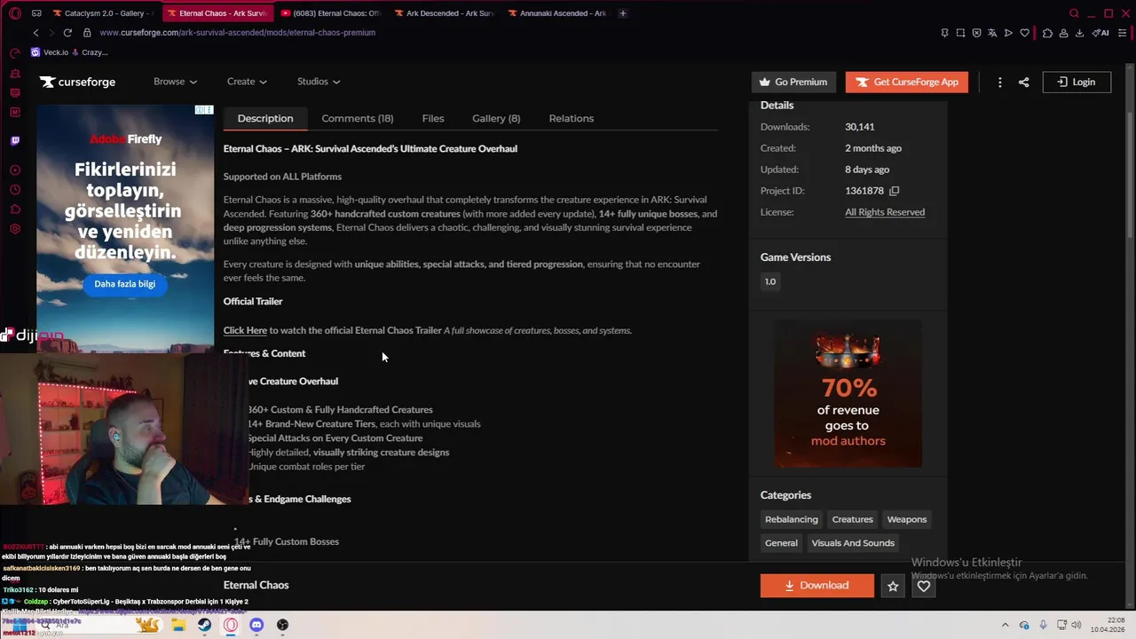Viewport: 1136px width, 639px height.
Task: Click the orange Download button
Action: tap(817, 586)
